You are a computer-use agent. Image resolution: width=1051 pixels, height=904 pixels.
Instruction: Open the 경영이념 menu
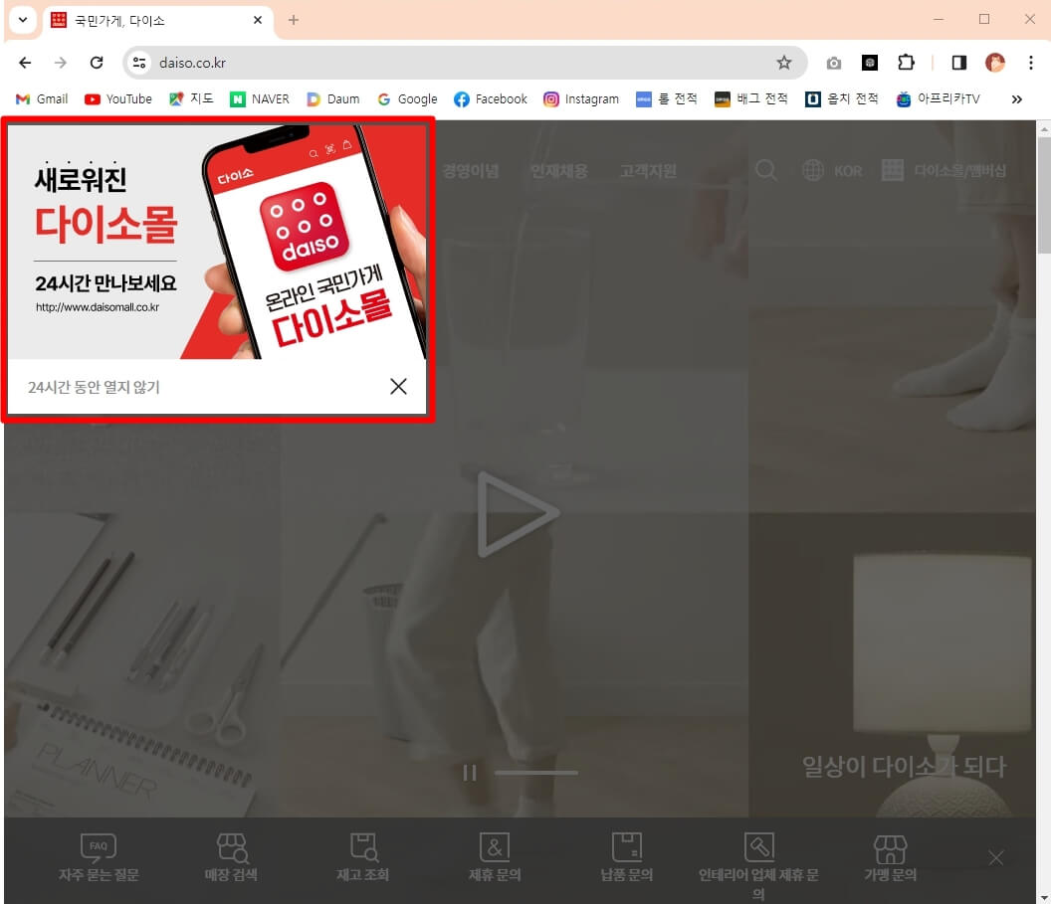click(x=471, y=171)
